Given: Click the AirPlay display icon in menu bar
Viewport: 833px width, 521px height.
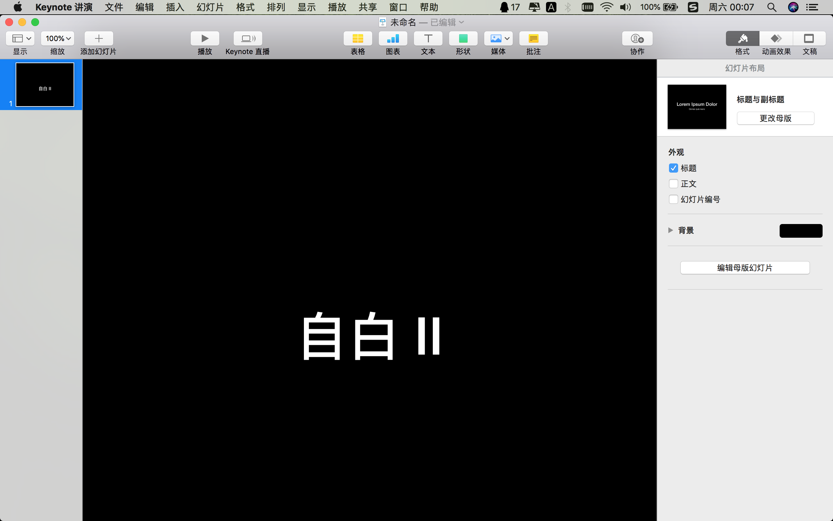Looking at the screenshot, I should [x=534, y=7].
